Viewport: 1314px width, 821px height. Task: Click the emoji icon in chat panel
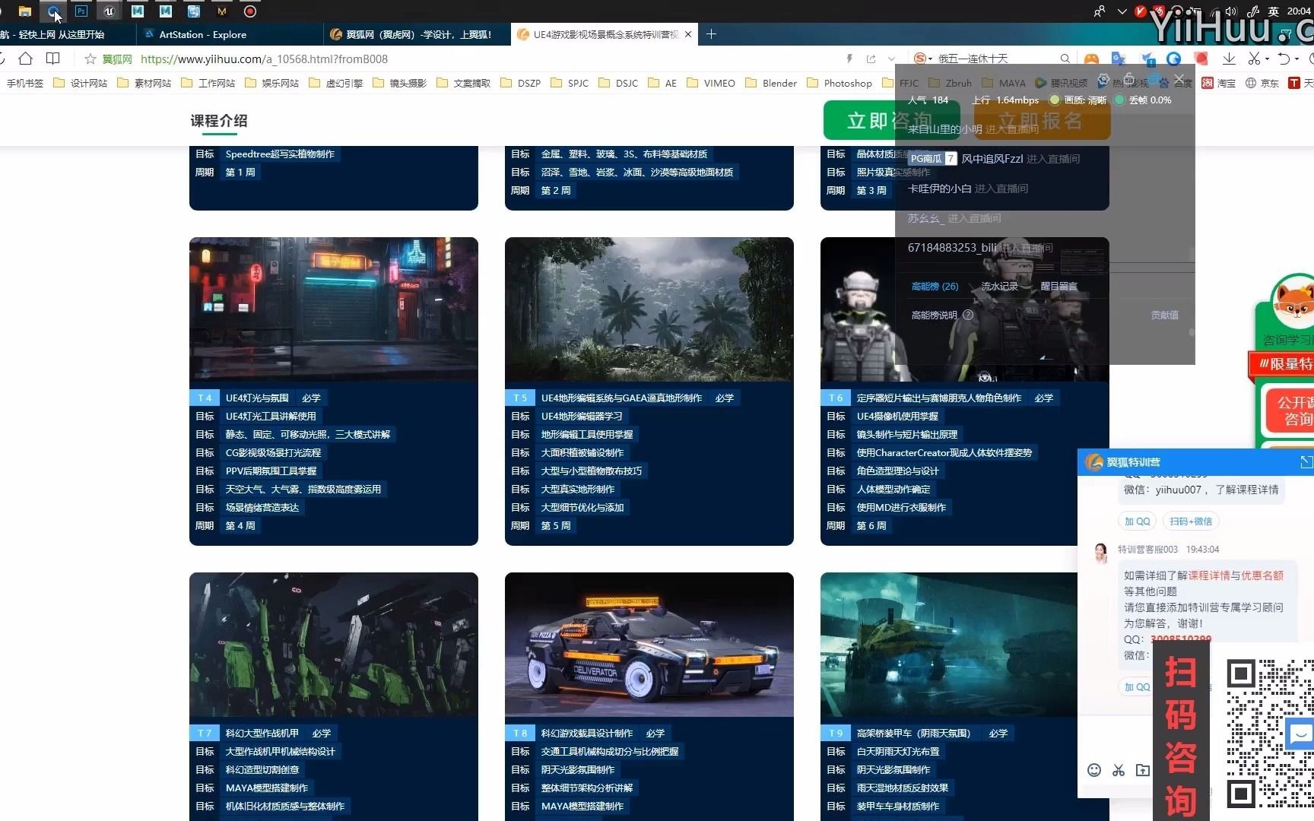1094,770
